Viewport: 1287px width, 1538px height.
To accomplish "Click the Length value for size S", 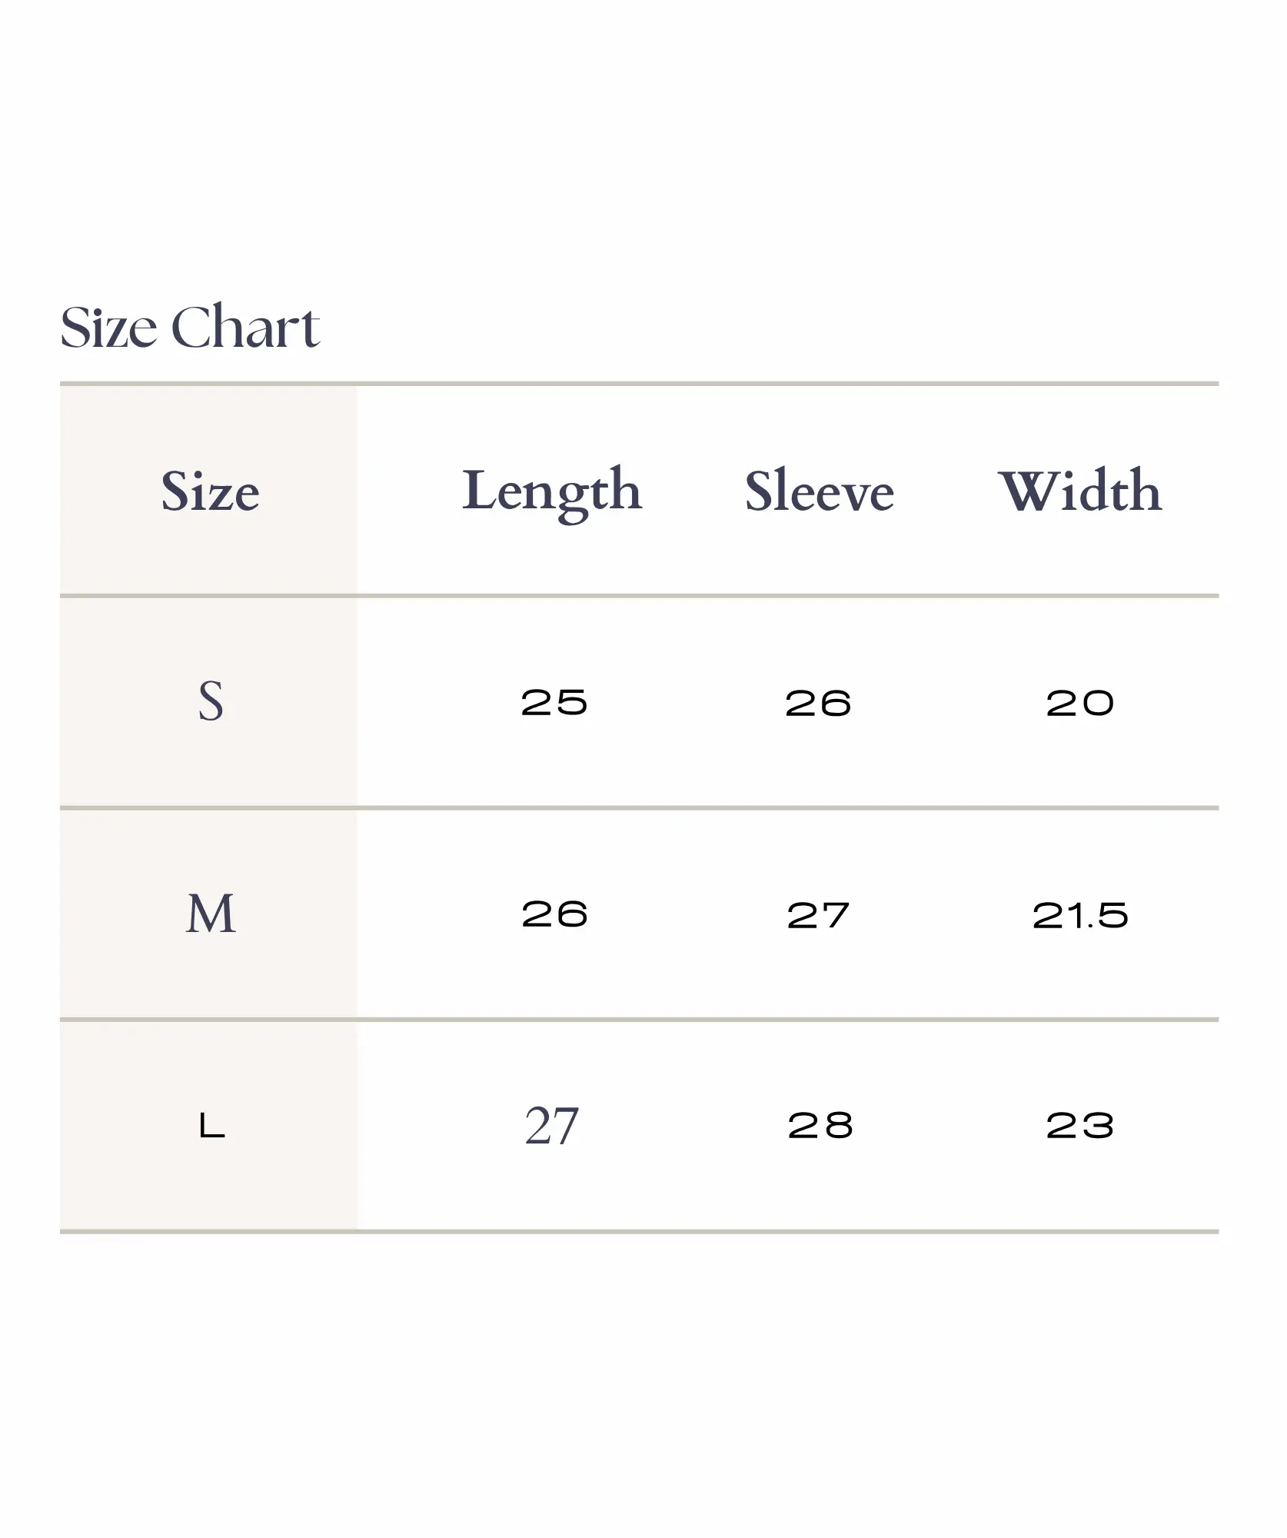I will (554, 703).
